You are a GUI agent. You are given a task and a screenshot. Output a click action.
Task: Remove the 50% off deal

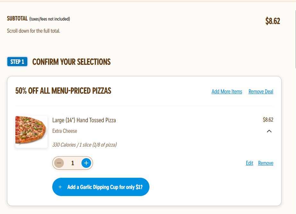(261, 91)
